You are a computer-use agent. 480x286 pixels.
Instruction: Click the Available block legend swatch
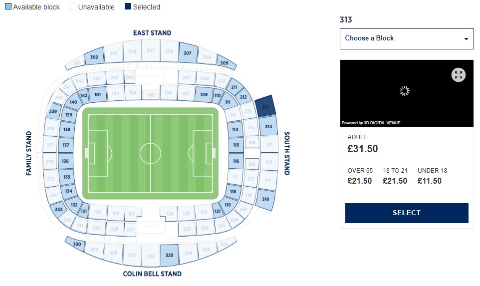[7, 7]
